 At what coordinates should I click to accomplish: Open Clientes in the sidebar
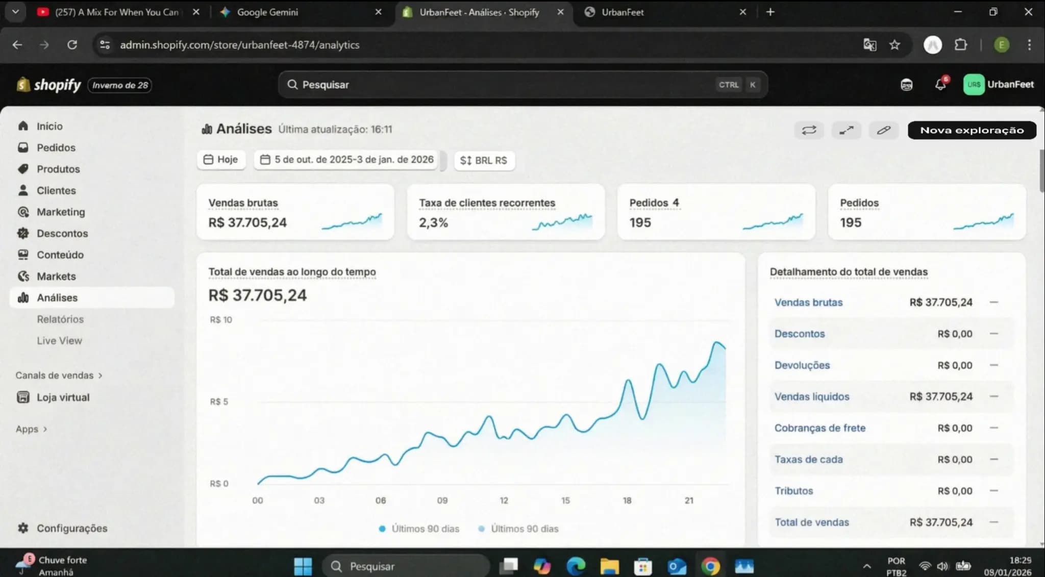(56, 190)
